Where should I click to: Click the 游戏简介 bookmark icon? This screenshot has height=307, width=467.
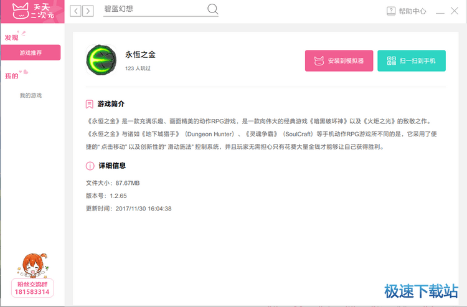point(89,104)
